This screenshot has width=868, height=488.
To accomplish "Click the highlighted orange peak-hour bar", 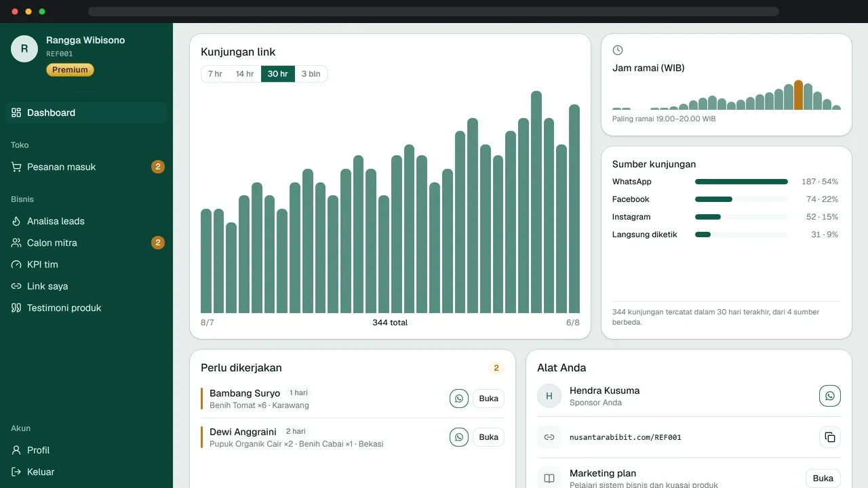I will (x=798, y=95).
